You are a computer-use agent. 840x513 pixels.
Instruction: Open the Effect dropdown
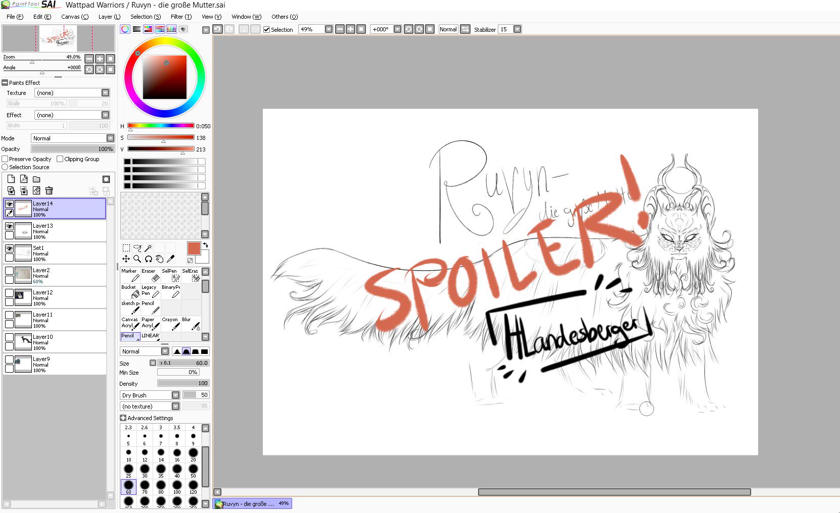tap(106, 115)
